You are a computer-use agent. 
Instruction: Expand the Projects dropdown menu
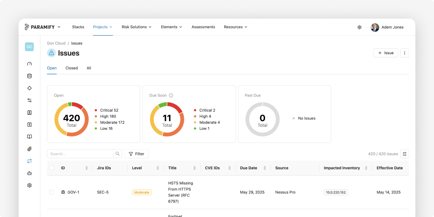[103, 27]
